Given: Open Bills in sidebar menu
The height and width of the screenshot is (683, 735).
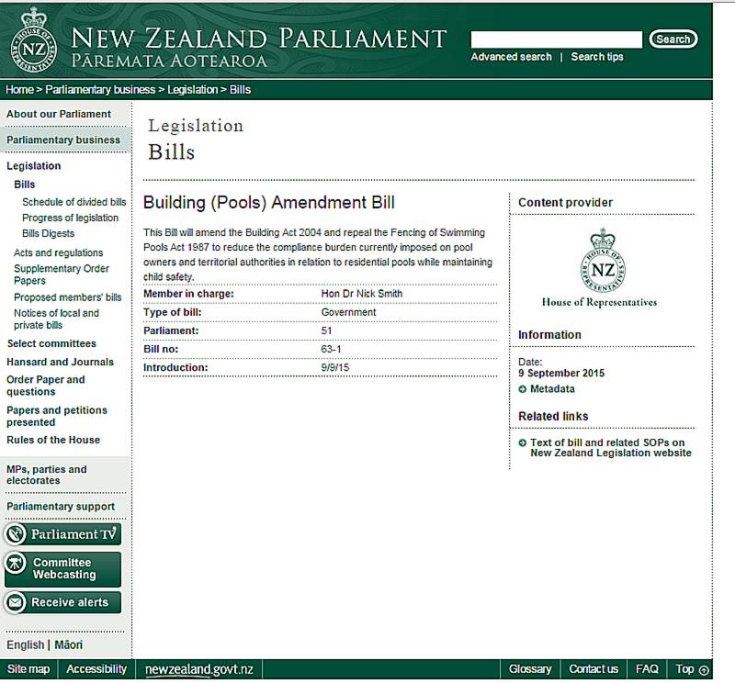Looking at the screenshot, I should 25,185.
